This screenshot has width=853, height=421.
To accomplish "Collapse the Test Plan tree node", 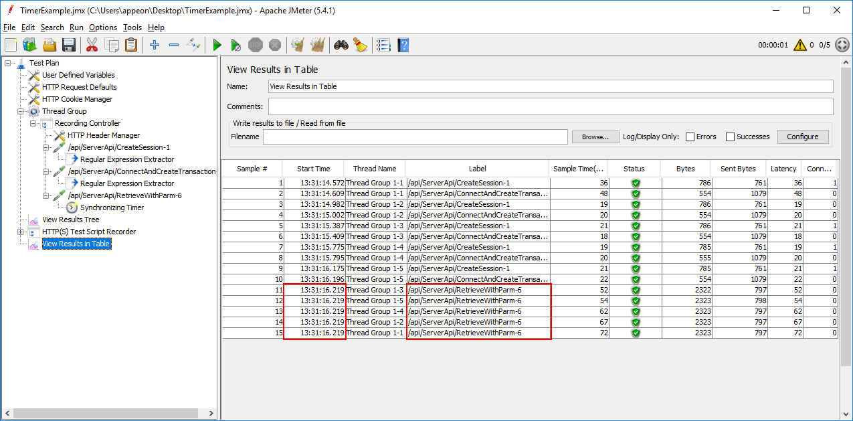I will click(8, 63).
